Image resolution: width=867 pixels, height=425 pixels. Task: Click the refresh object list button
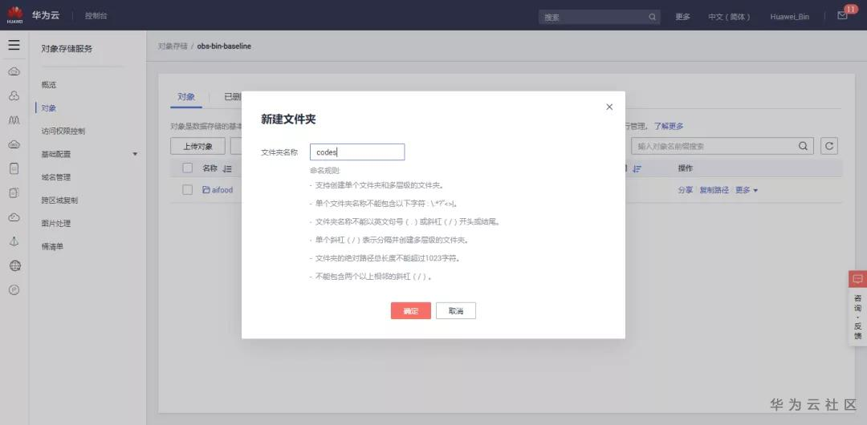[828, 146]
